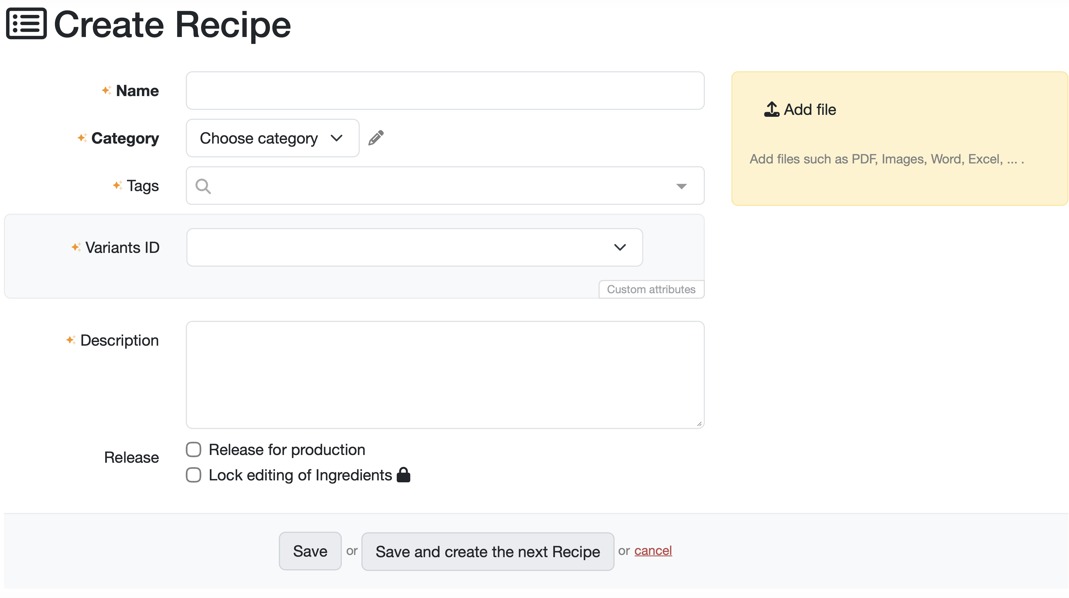Click the cancel link

[652, 551]
